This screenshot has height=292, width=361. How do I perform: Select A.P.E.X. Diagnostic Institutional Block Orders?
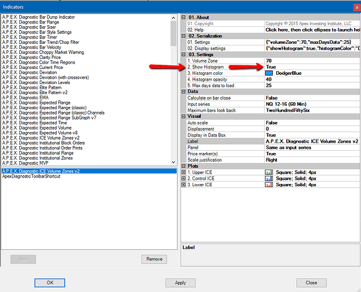pos(43,143)
